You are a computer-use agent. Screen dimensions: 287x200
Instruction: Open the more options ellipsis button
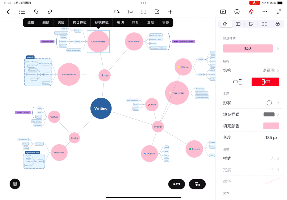265,12
